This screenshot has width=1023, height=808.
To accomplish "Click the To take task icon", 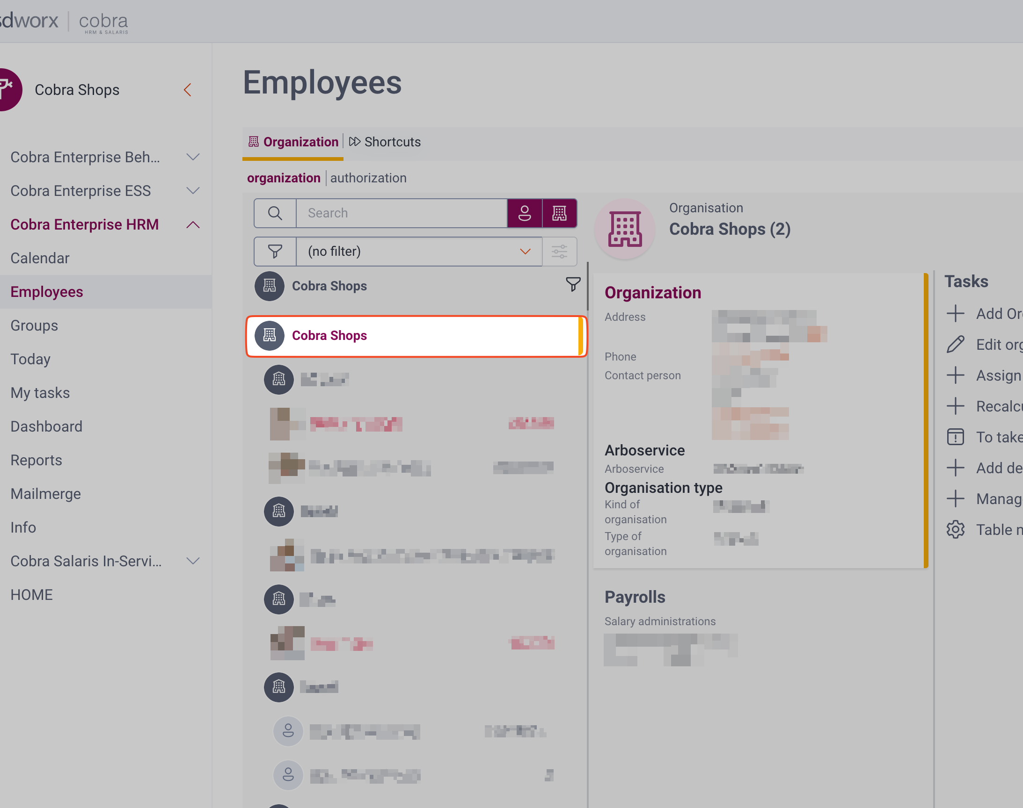I will coord(955,437).
